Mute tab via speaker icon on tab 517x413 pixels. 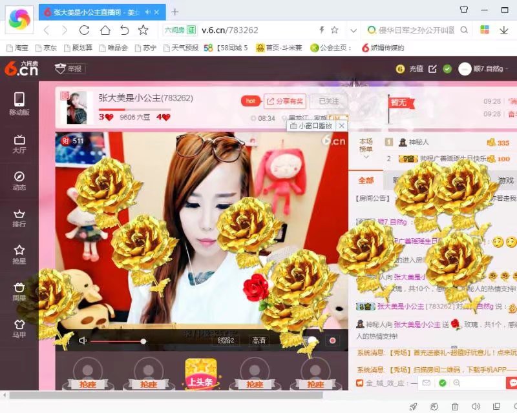click(x=148, y=12)
